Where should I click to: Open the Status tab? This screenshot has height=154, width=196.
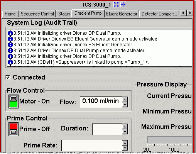pos(64,14)
